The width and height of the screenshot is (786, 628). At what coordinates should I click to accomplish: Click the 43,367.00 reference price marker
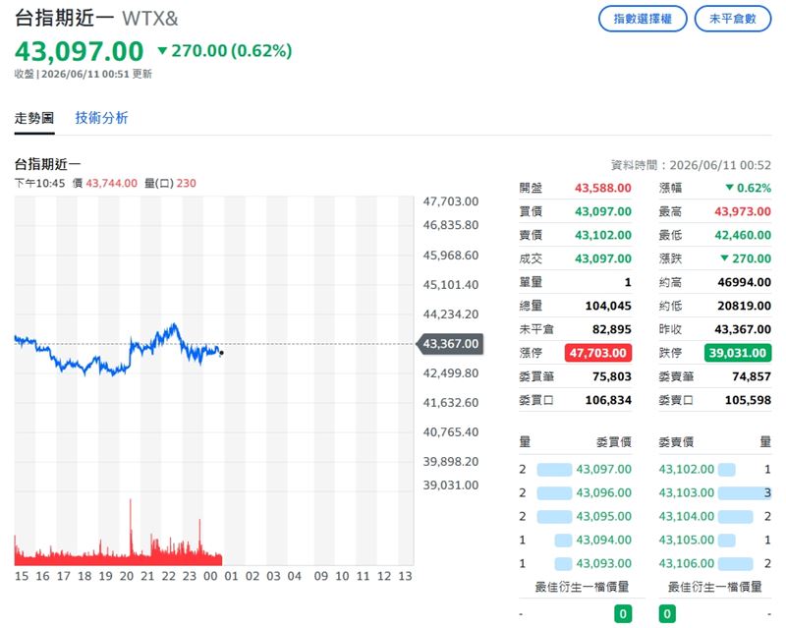click(450, 344)
